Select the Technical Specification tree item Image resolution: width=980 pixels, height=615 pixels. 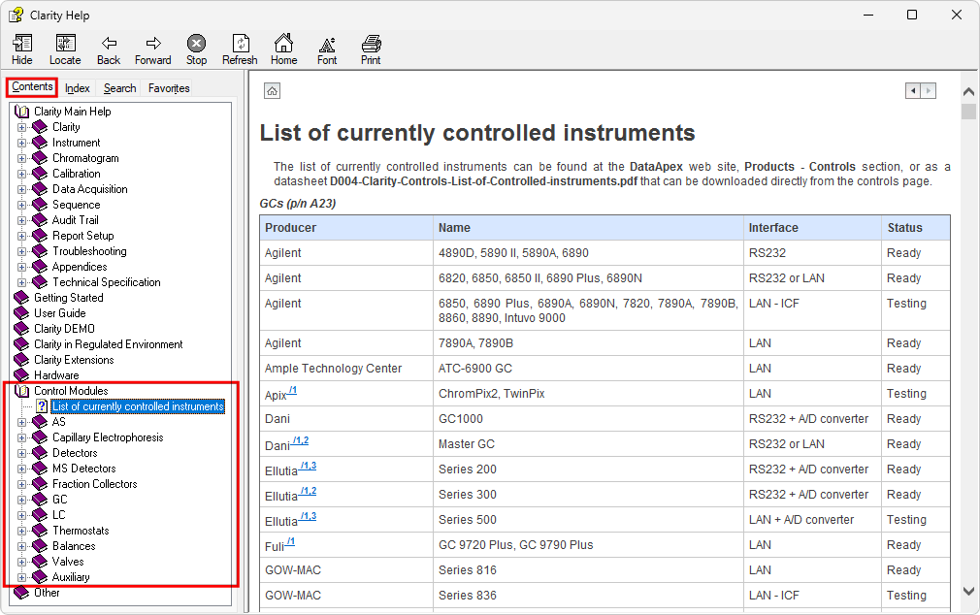[107, 282]
